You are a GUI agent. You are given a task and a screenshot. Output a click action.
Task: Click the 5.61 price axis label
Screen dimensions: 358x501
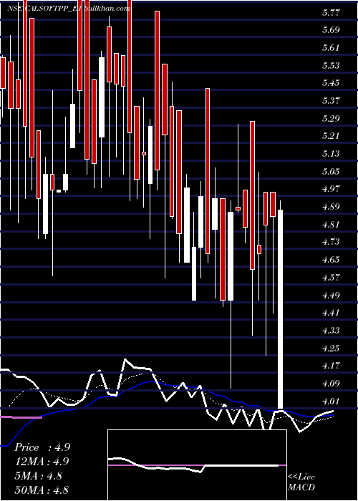click(x=331, y=48)
